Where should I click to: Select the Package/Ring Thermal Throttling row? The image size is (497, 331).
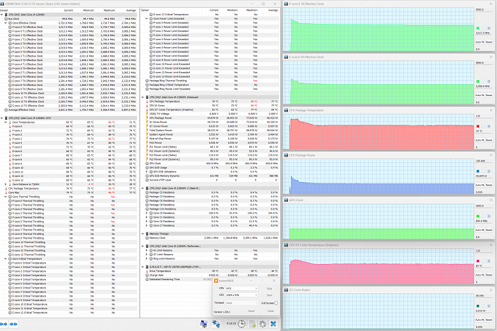(210, 81)
